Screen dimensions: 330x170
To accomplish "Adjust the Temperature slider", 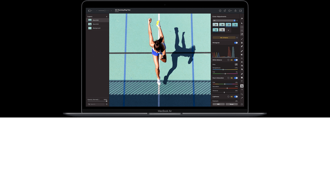I will [225, 70].
